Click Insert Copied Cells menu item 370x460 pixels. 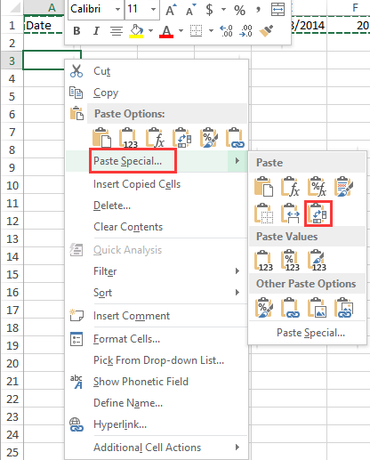click(x=137, y=184)
